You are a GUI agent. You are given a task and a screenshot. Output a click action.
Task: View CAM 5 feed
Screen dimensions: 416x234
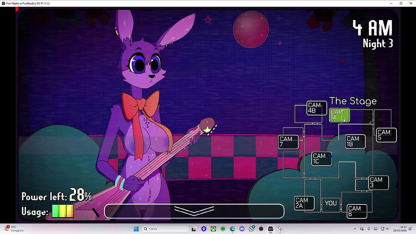pyautogui.click(x=386, y=135)
